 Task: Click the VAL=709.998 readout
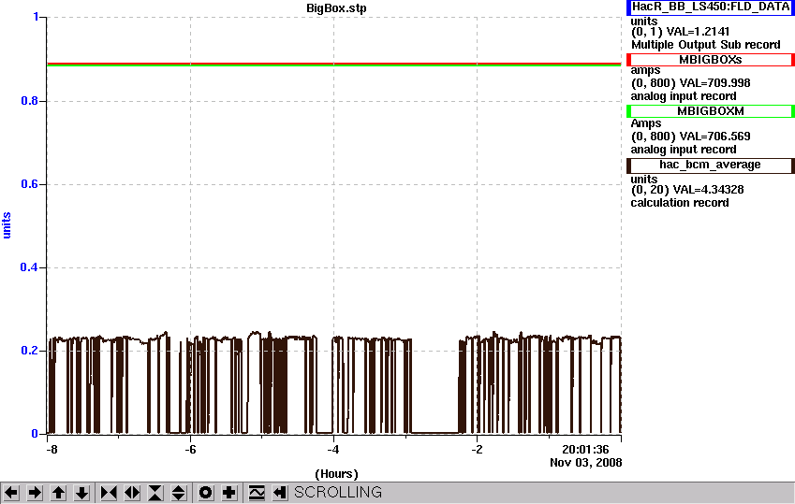(714, 83)
